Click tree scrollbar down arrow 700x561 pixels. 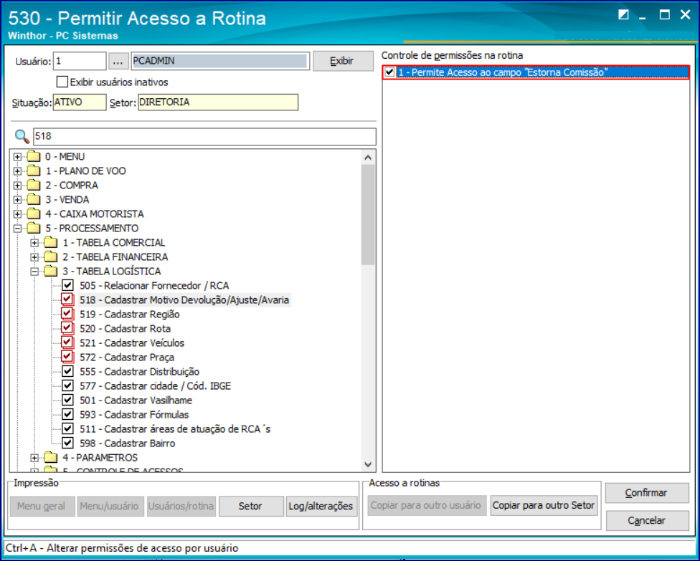(368, 465)
